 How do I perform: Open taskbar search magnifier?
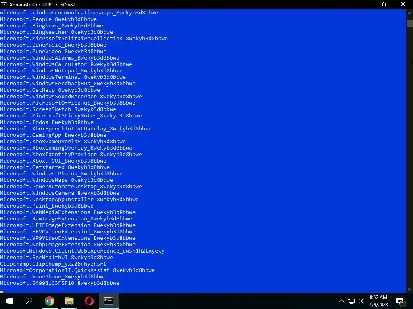point(29,301)
